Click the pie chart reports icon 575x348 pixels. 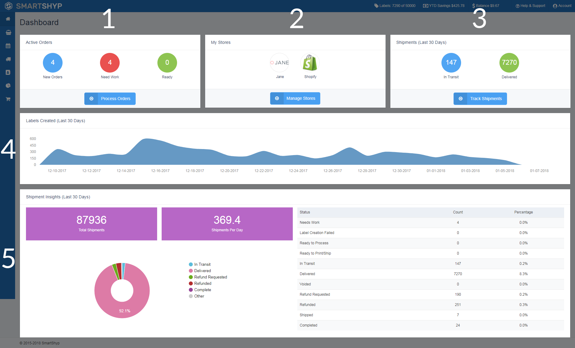(x=8, y=86)
